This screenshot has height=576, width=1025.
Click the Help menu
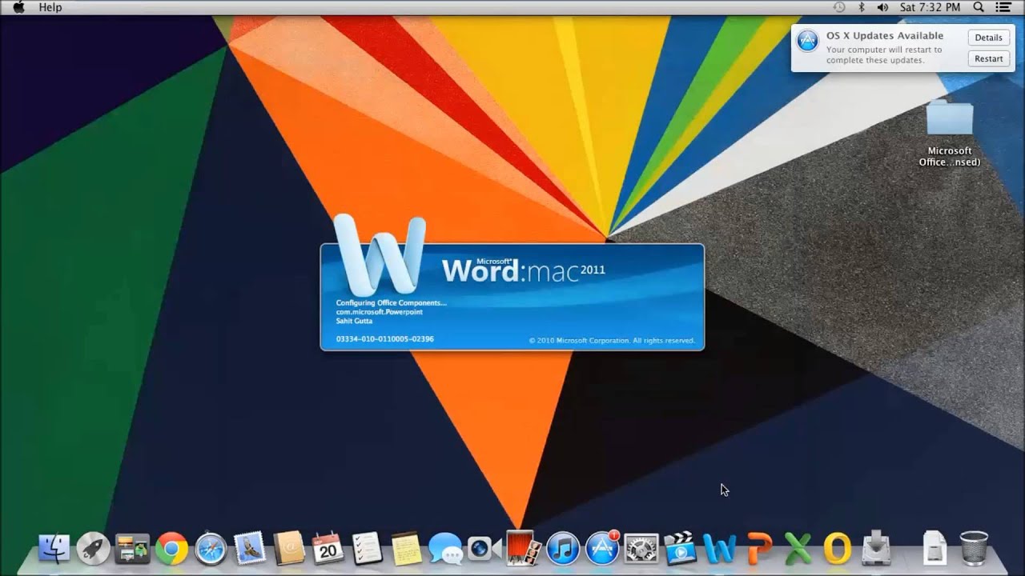pyautogui.click(x=50, y=6)
